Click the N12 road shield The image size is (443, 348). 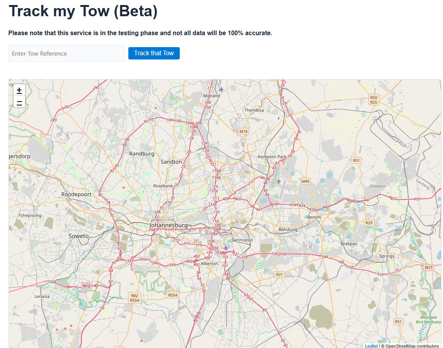(87, 286)
